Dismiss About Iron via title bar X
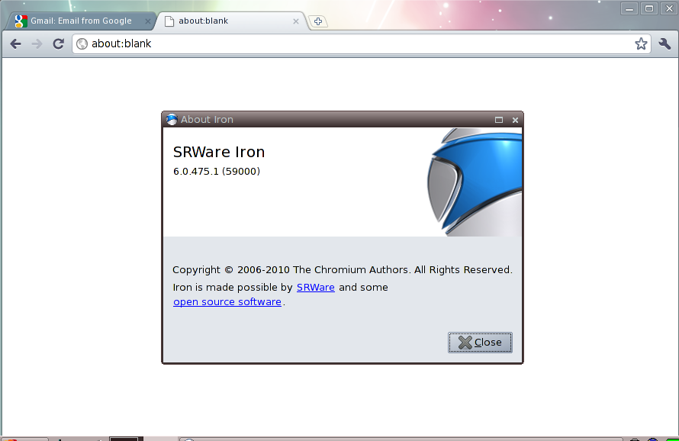 pyautogui.click(x=515, y=120)
